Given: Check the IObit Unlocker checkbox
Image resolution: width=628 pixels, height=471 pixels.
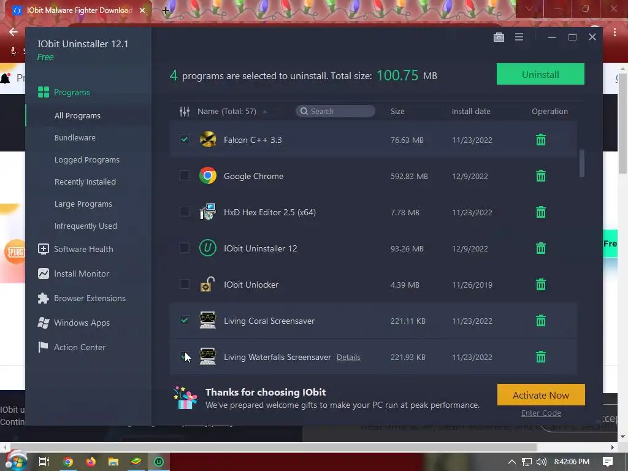Looking at the screenshot, I should (184, 284).
